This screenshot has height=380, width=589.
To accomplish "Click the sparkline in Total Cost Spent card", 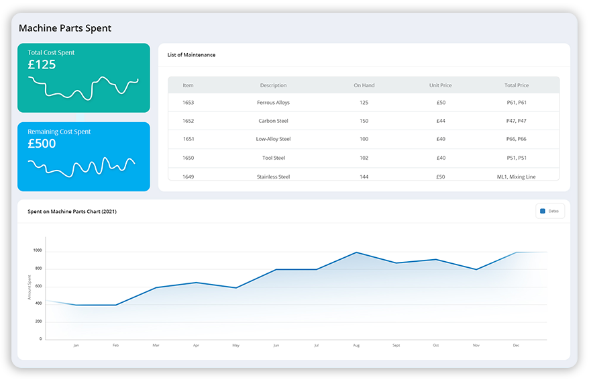I will [83, 86].
